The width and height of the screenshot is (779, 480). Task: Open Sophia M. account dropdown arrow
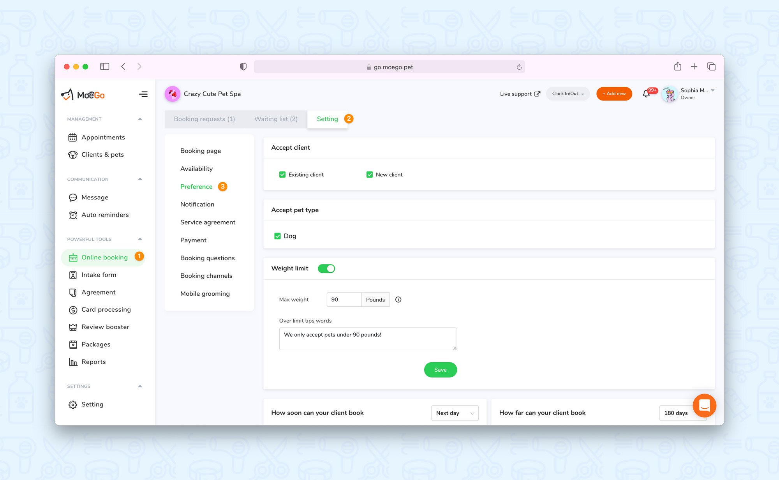(712, 90)
